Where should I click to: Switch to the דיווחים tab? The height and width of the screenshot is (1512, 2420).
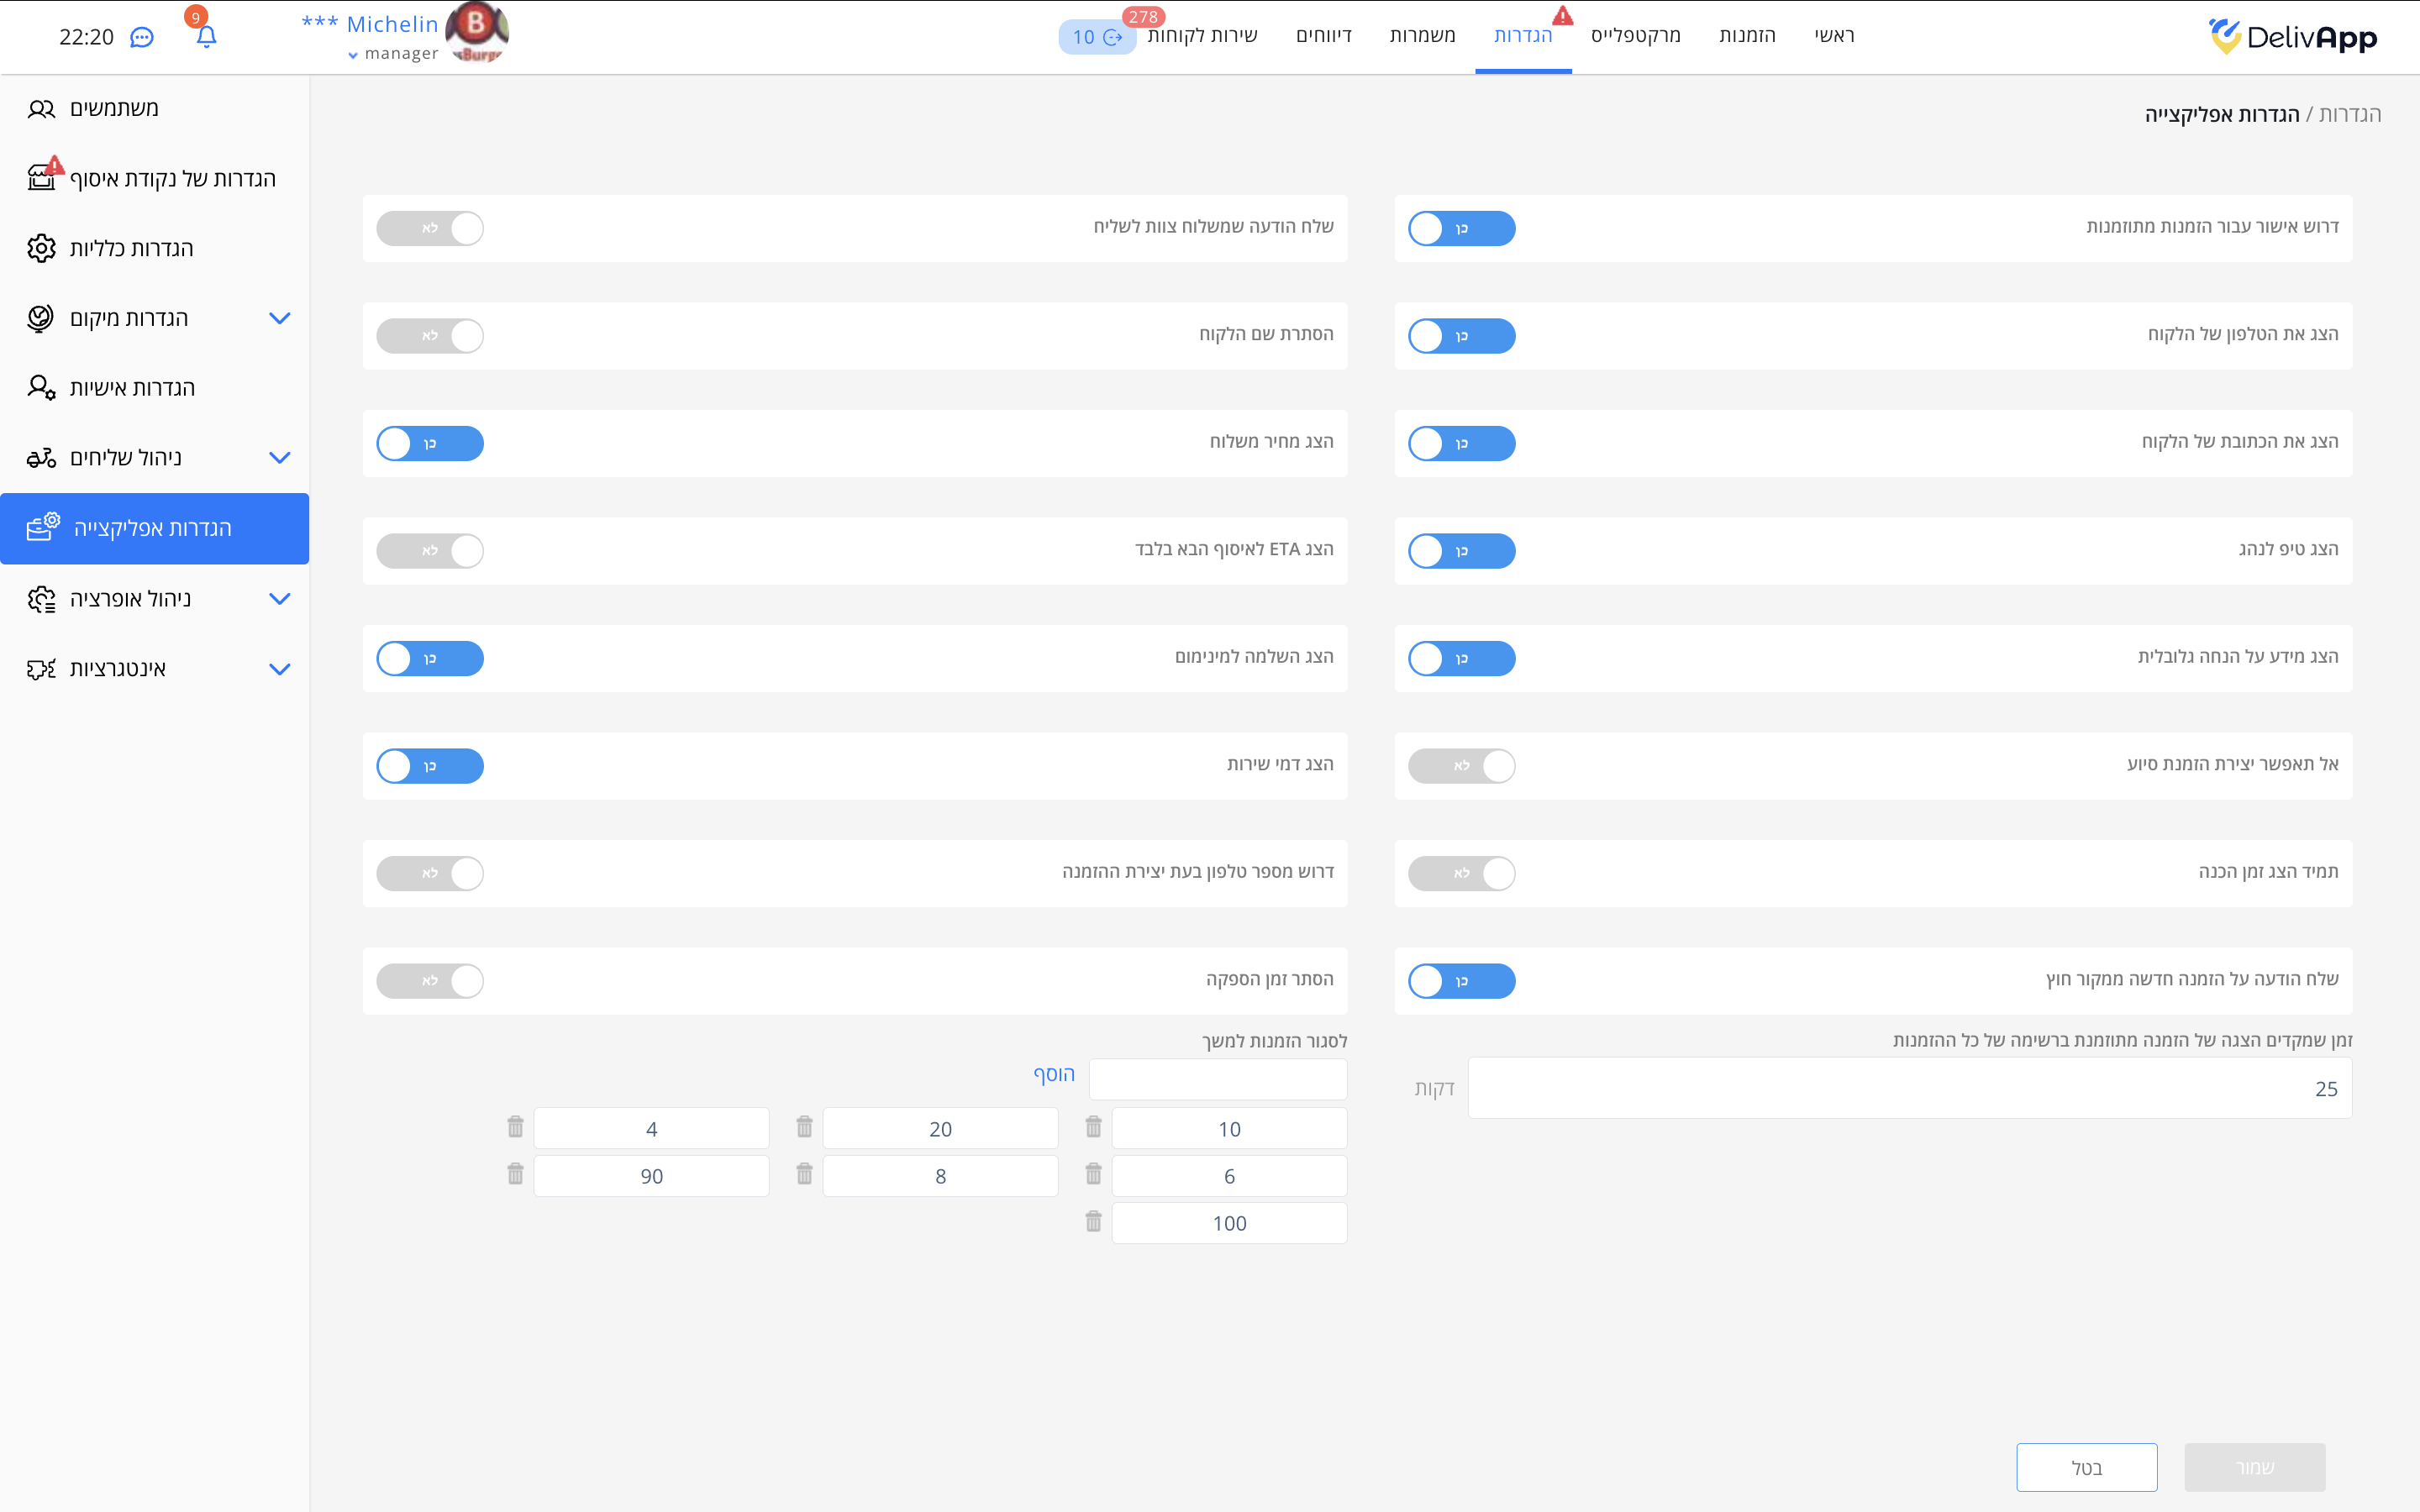(x=1323, y=36)
